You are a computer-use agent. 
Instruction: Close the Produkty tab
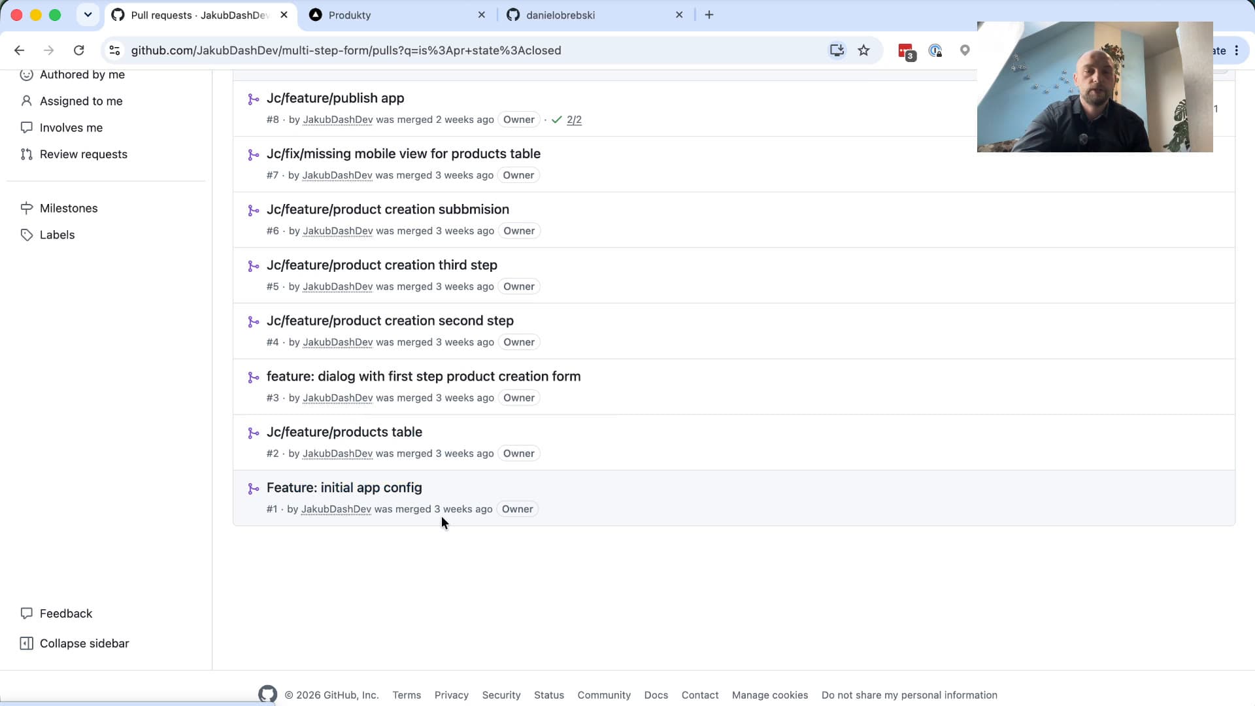[482, 14]
